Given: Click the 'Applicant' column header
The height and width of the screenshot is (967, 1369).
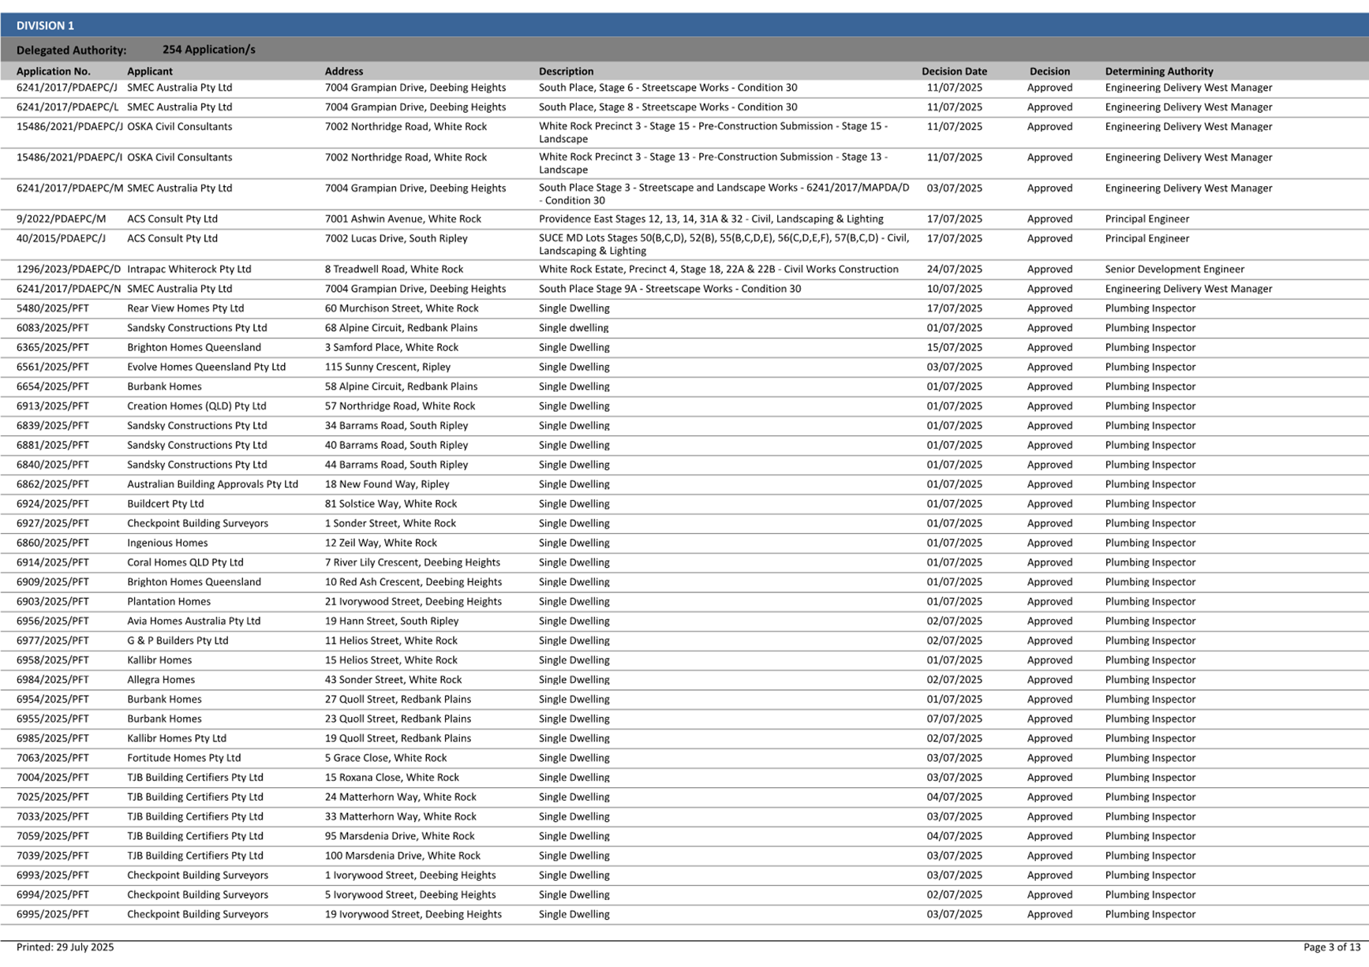Looking at the screenshot, I should pyautogui.click(x=150, y=71).
